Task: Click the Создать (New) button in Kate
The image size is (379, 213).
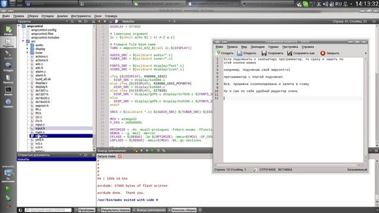Action: tap(225, 53)
